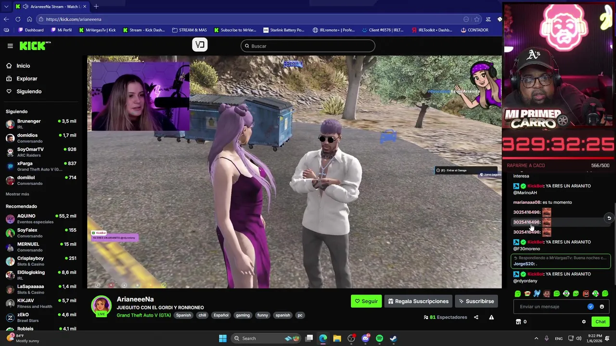Expand system tray hidden icons chevron
616x346 pixels.
tap(536, 338)
